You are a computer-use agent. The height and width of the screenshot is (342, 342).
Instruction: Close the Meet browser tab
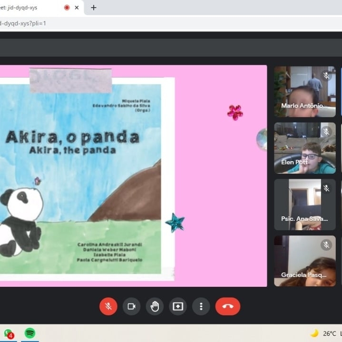point(78,8)
